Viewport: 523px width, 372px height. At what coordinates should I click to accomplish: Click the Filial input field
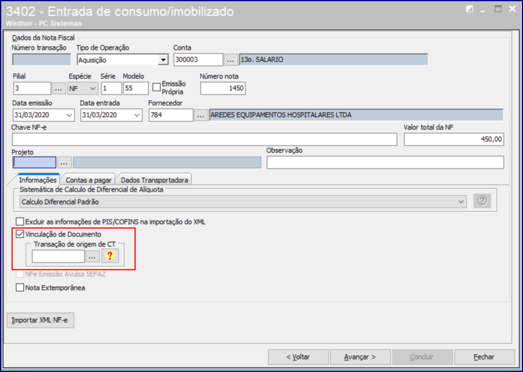pyautogui.click(x=32, y=88)
